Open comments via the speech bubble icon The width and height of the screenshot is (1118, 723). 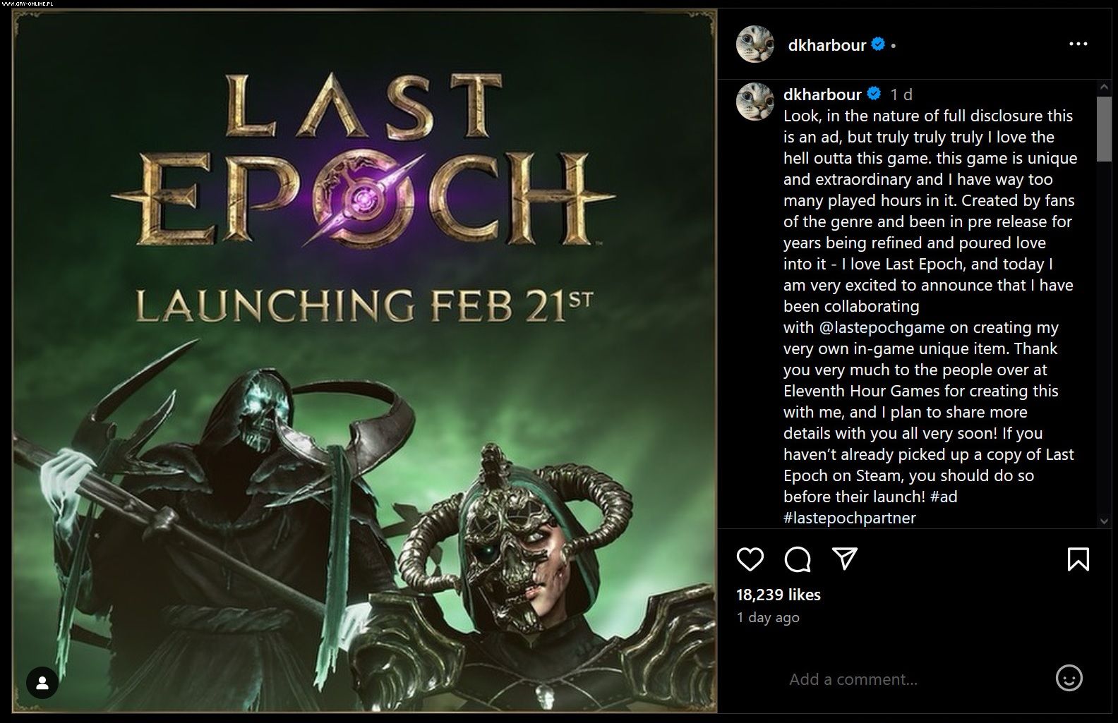797,559
